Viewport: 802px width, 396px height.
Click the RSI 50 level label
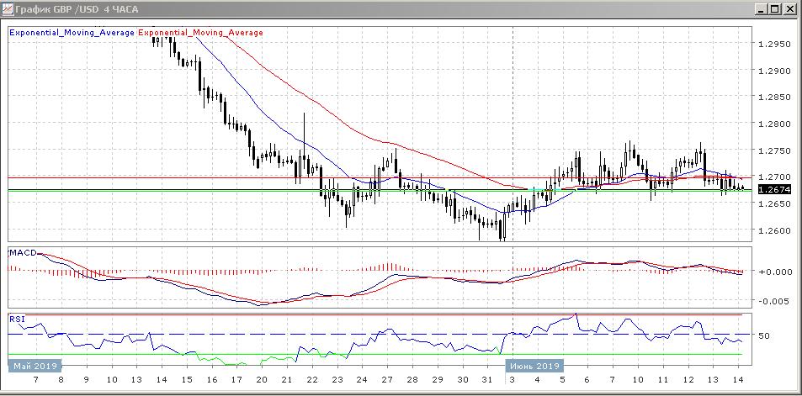coord(765,335)
